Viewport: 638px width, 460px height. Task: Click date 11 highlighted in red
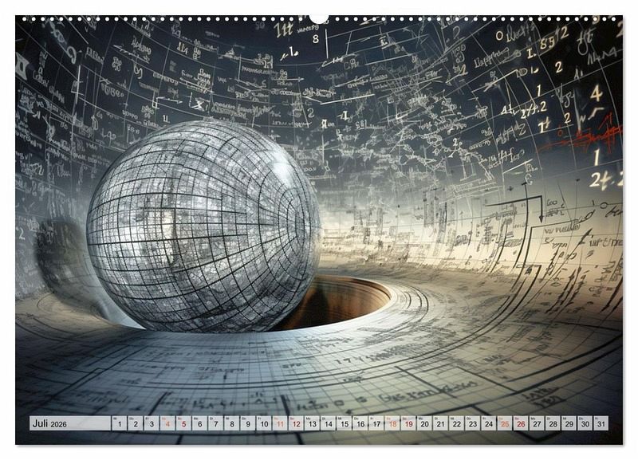280,424
